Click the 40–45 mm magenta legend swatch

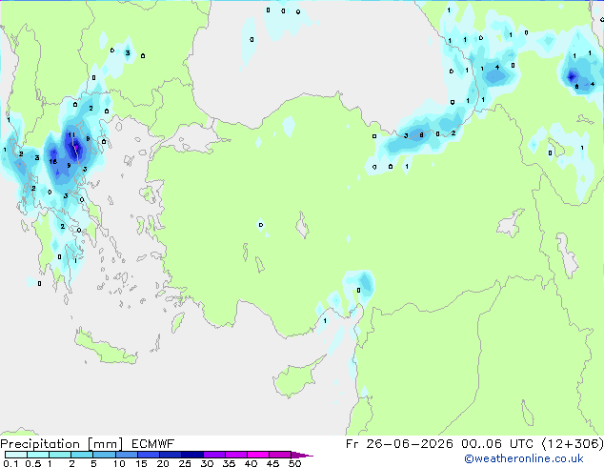pos(258,455)
